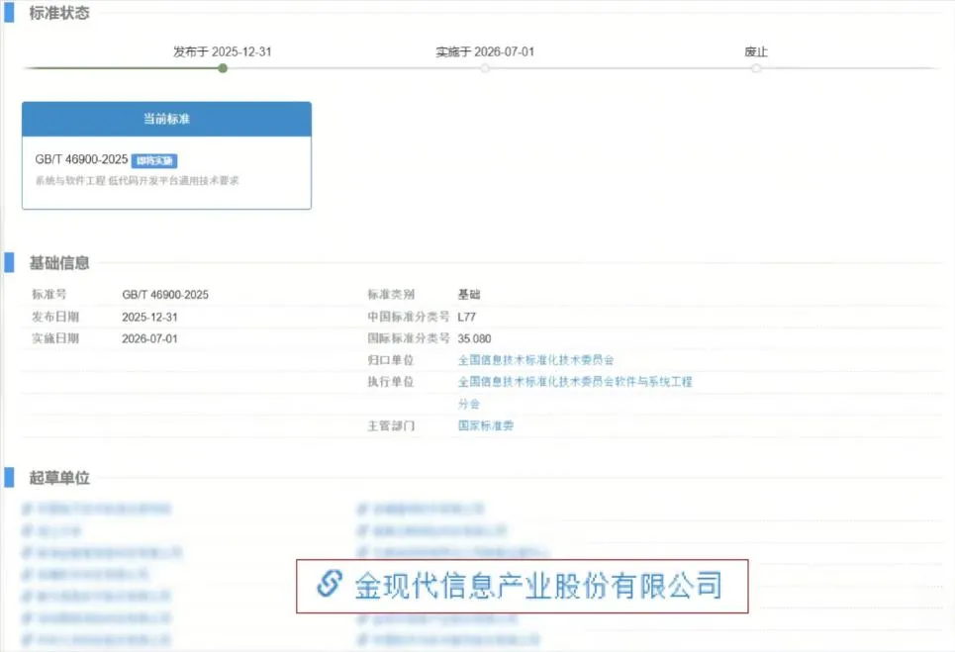The height and width of the screenshot is (652, 955).
Task: Click the standard title 系统与软件工程 低代码开发平台通用技术要求
Action: tap(137, 181)
